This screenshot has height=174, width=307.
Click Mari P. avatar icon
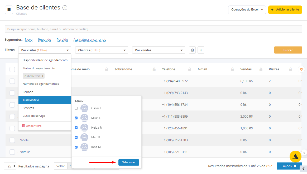pos(84,137)
